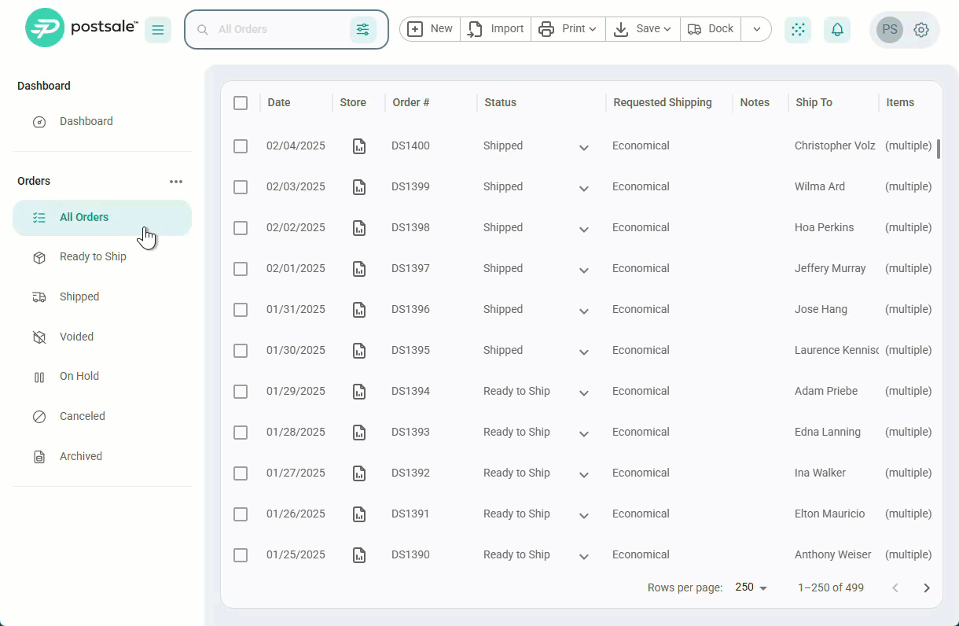Check the checkbox for order DS1399
Image resolution: width=959 pixels, height=626 pixels.
(241, 186)
